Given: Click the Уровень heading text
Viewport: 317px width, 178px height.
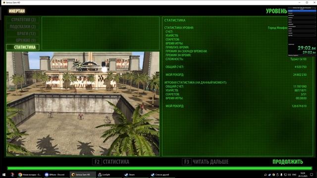Looking at the screenshot, I should click(x=276, y=11).
